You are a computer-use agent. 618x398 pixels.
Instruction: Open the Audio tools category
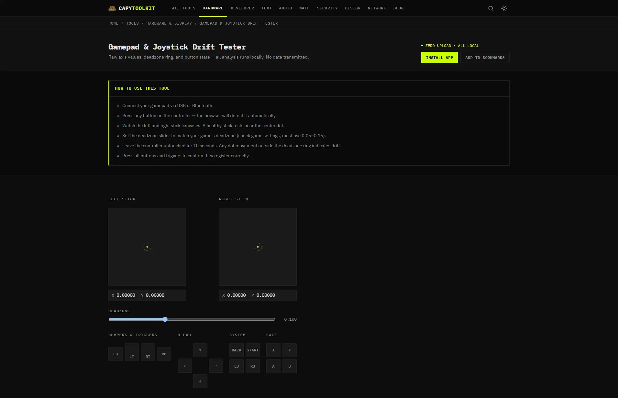pyautogui.click(x=285, y=8)
